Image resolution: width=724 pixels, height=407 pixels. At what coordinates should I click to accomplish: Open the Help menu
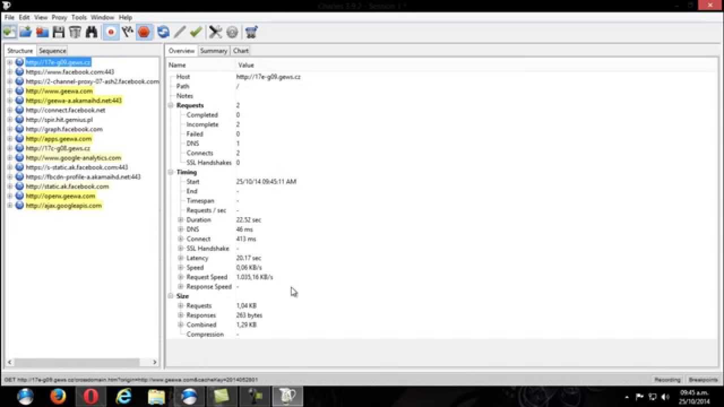coord(126,18)
